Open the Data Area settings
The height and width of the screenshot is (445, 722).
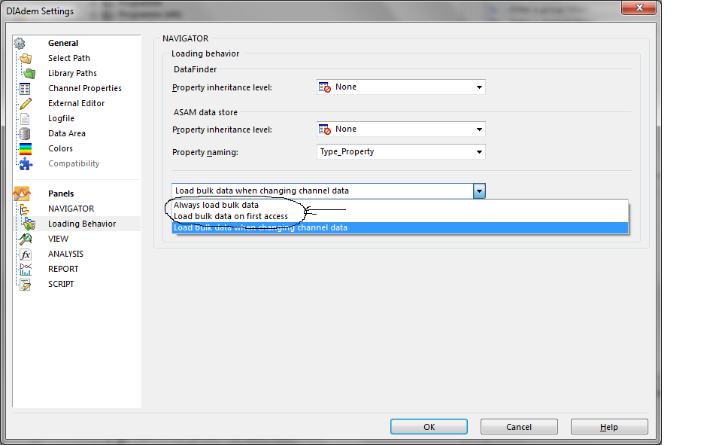coord(67,133)
